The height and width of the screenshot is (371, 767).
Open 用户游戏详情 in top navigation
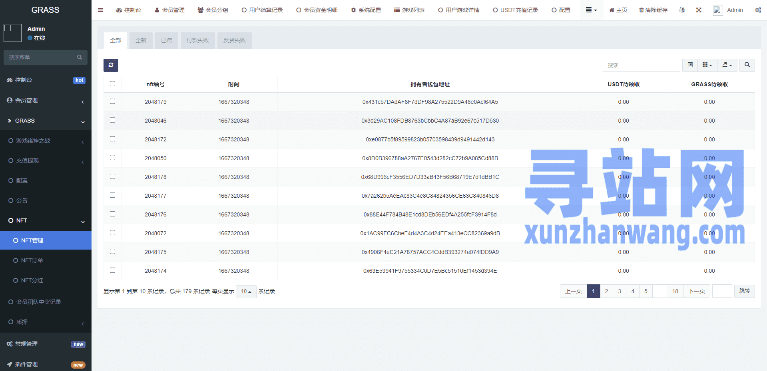tap(459, 10)
